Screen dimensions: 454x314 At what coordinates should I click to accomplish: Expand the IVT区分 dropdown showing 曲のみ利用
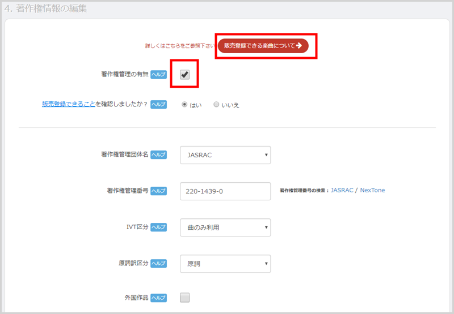click(x=225, y=227)
